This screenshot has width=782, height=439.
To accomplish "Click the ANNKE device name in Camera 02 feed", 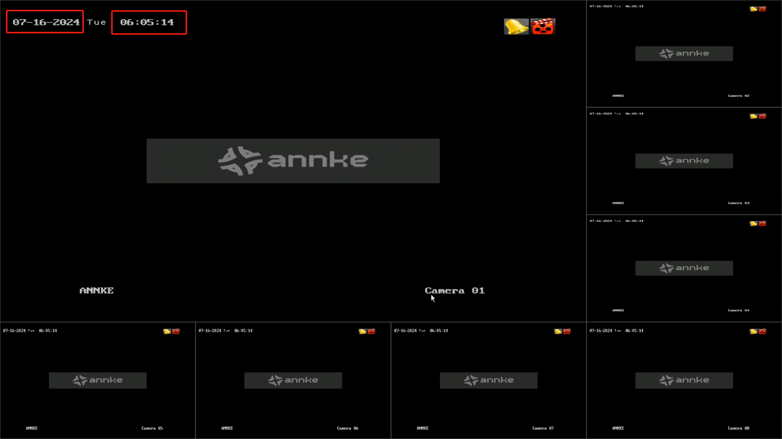I will coord(618,96).
